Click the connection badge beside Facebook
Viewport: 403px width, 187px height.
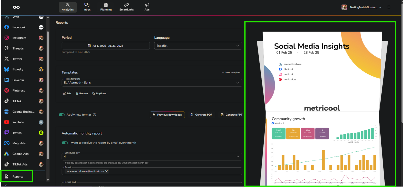(41, 27)
